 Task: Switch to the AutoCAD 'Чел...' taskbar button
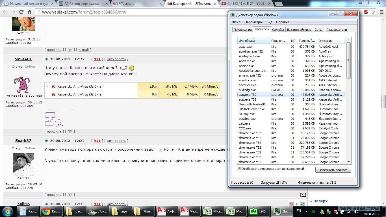pyautogui.click(x=190, y=211)
